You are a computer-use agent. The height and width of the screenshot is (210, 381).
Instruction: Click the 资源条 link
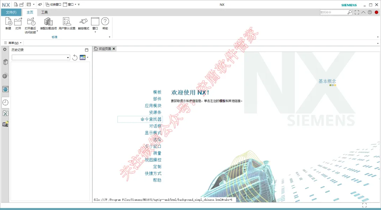tap(155, 113)
